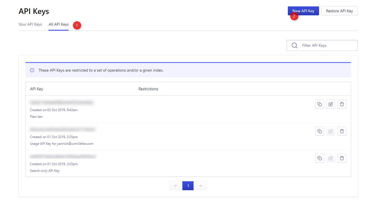Screen dimensions: 386x203
Task: Click disabled edit icon on Usage API Key row
Action: (331, 131)
